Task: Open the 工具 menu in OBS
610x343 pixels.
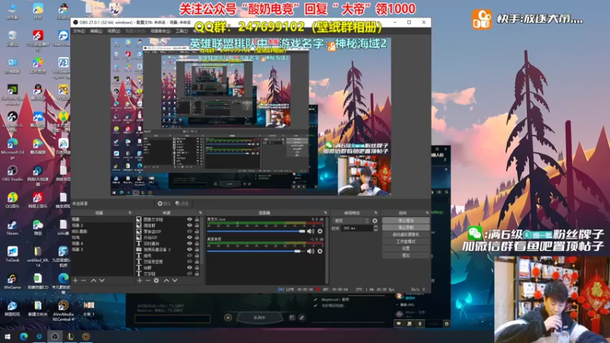Action: (181, 31)
